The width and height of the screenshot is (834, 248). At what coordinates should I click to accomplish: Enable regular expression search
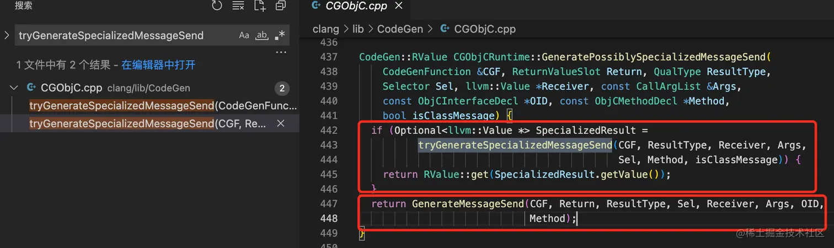pos(280,35)
